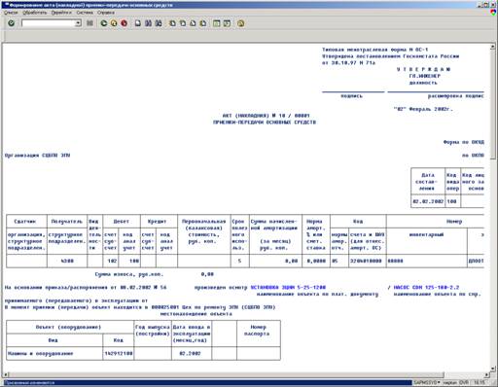The width and height of the screenshot is (498, 387).
Task: Click the Save icon in toolbar
Action: 90,23
